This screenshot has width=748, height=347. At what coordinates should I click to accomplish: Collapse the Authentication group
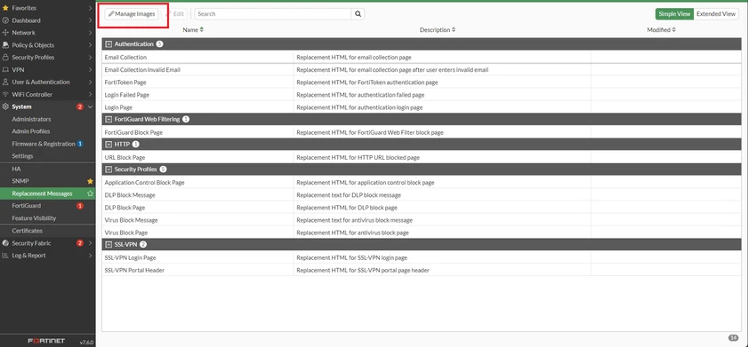pyautogui.click(x=109, y=44)
